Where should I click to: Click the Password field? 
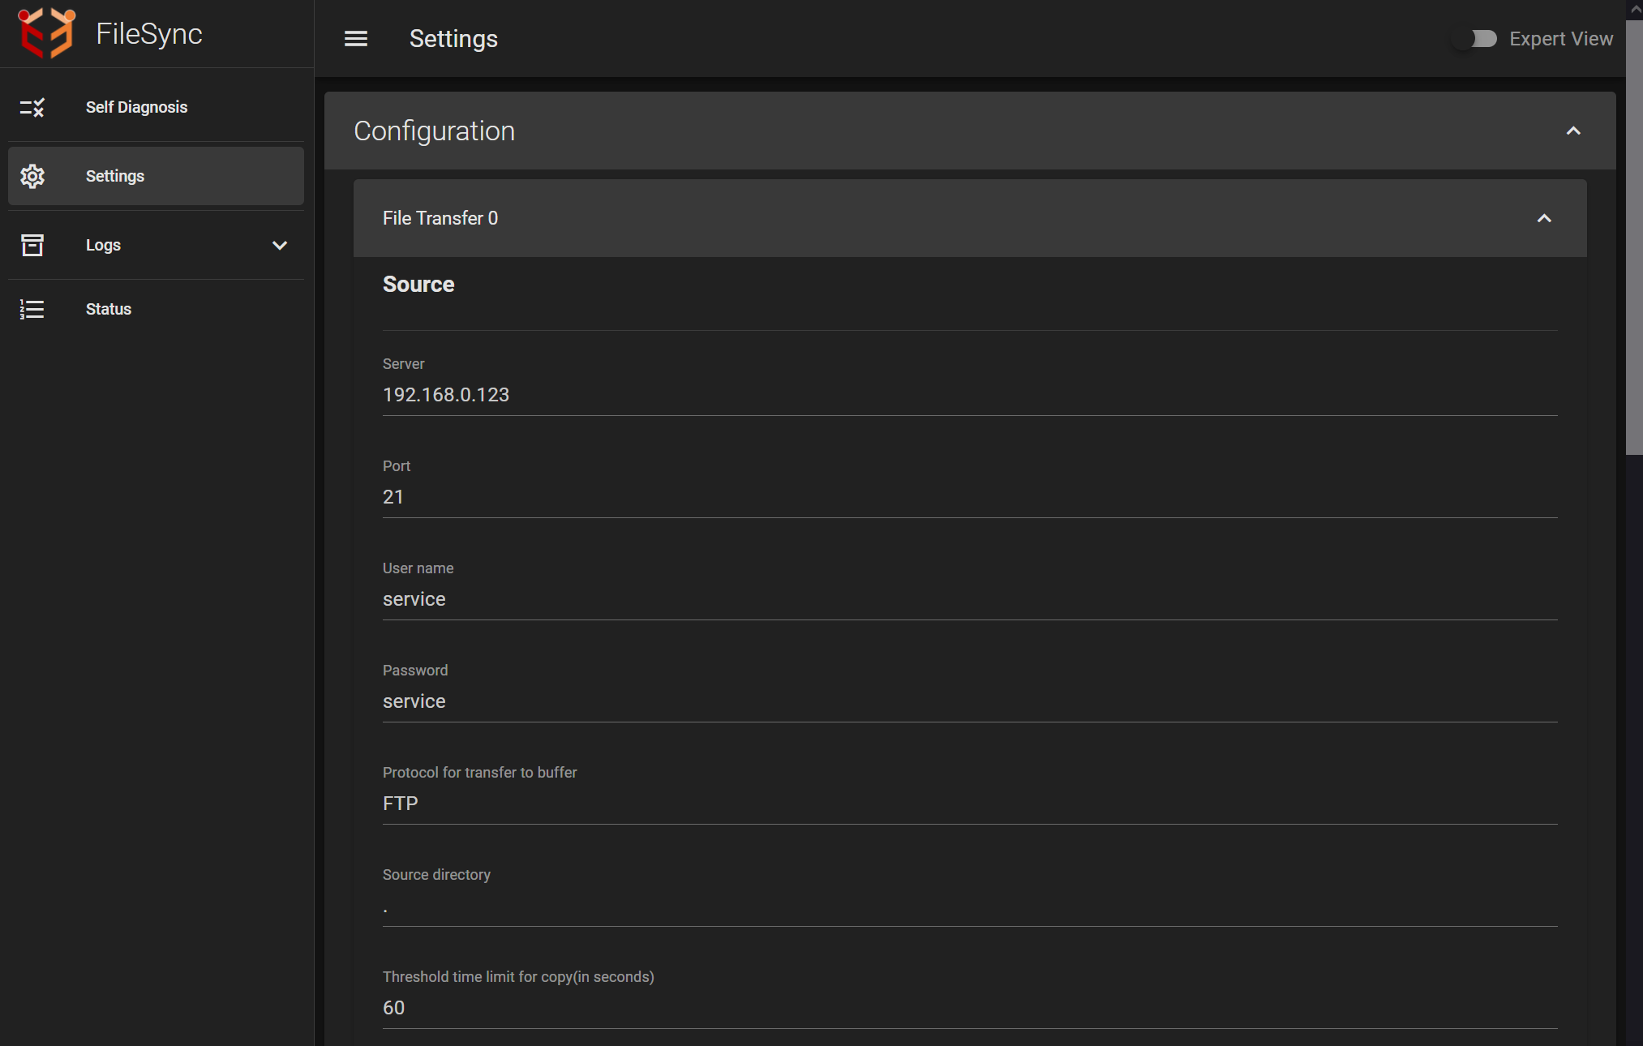[x=970, y=701]
